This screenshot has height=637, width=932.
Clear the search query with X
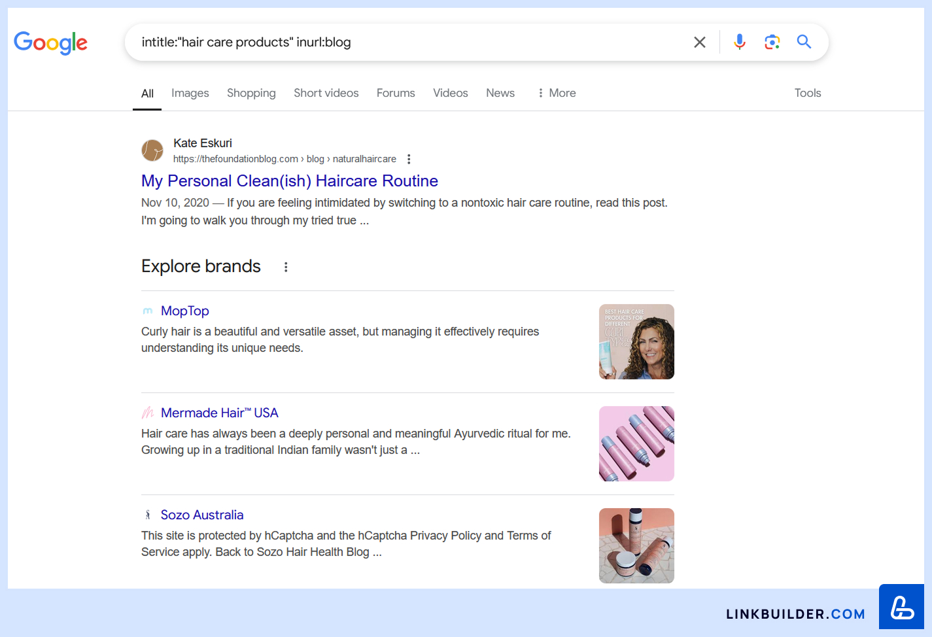tap(699, 43)
